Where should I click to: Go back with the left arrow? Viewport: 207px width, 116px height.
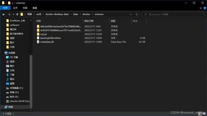pyautogui.click(x=4, y=14)
